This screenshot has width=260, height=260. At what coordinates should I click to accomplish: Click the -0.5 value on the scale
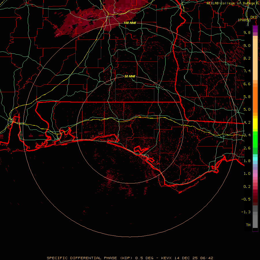coord(246,199)
